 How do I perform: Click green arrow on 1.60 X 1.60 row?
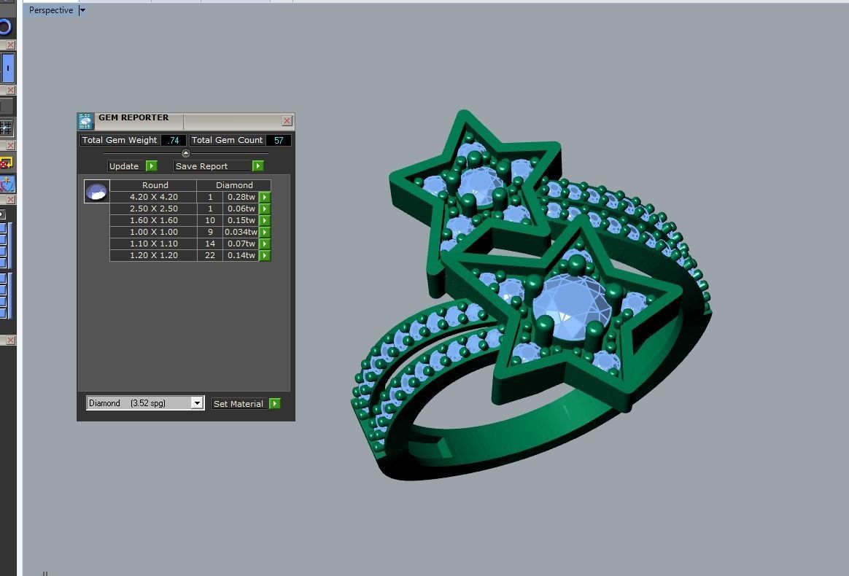265,220
